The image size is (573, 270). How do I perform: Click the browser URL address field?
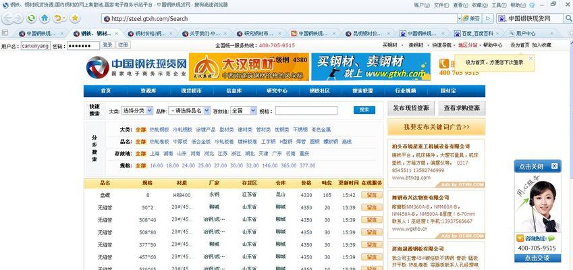coord(279,19)
